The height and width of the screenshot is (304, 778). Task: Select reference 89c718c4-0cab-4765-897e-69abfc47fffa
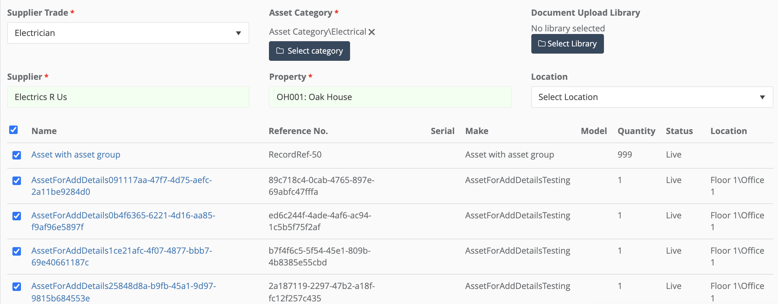[322, 186]
